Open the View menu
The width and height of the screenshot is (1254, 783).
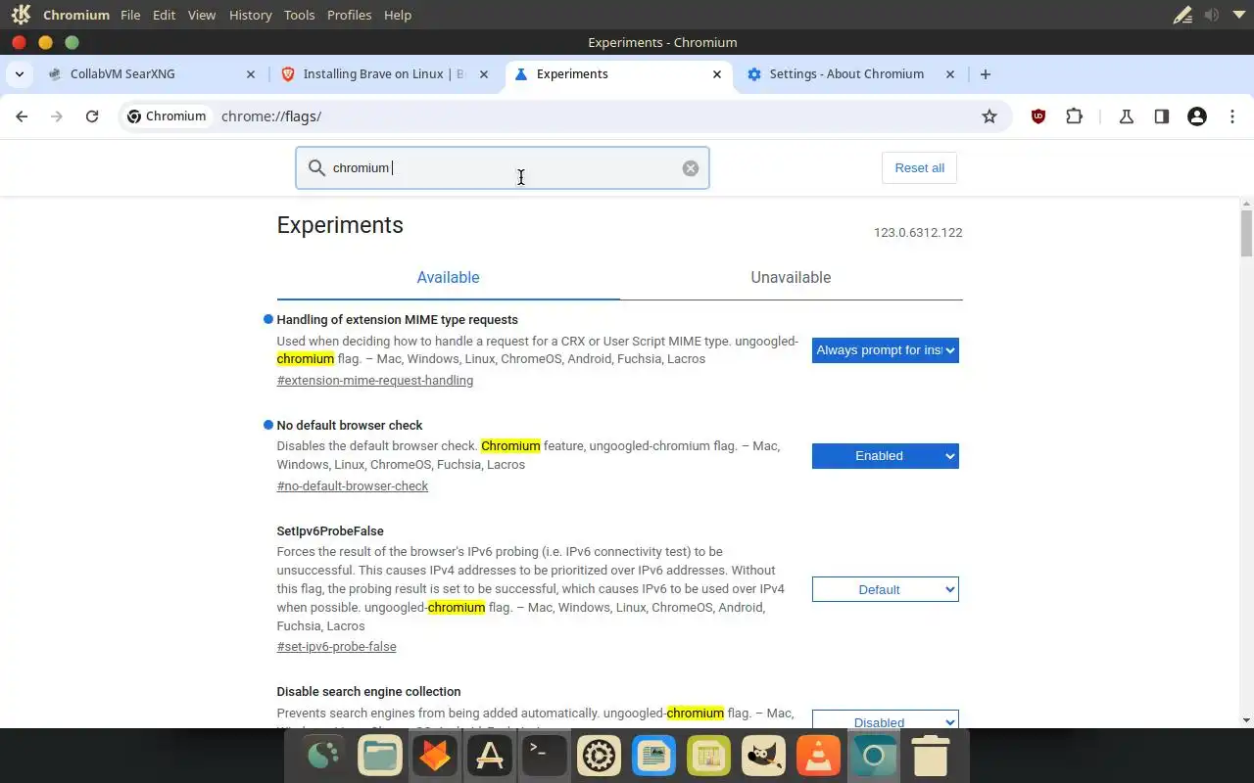(202, 15)
